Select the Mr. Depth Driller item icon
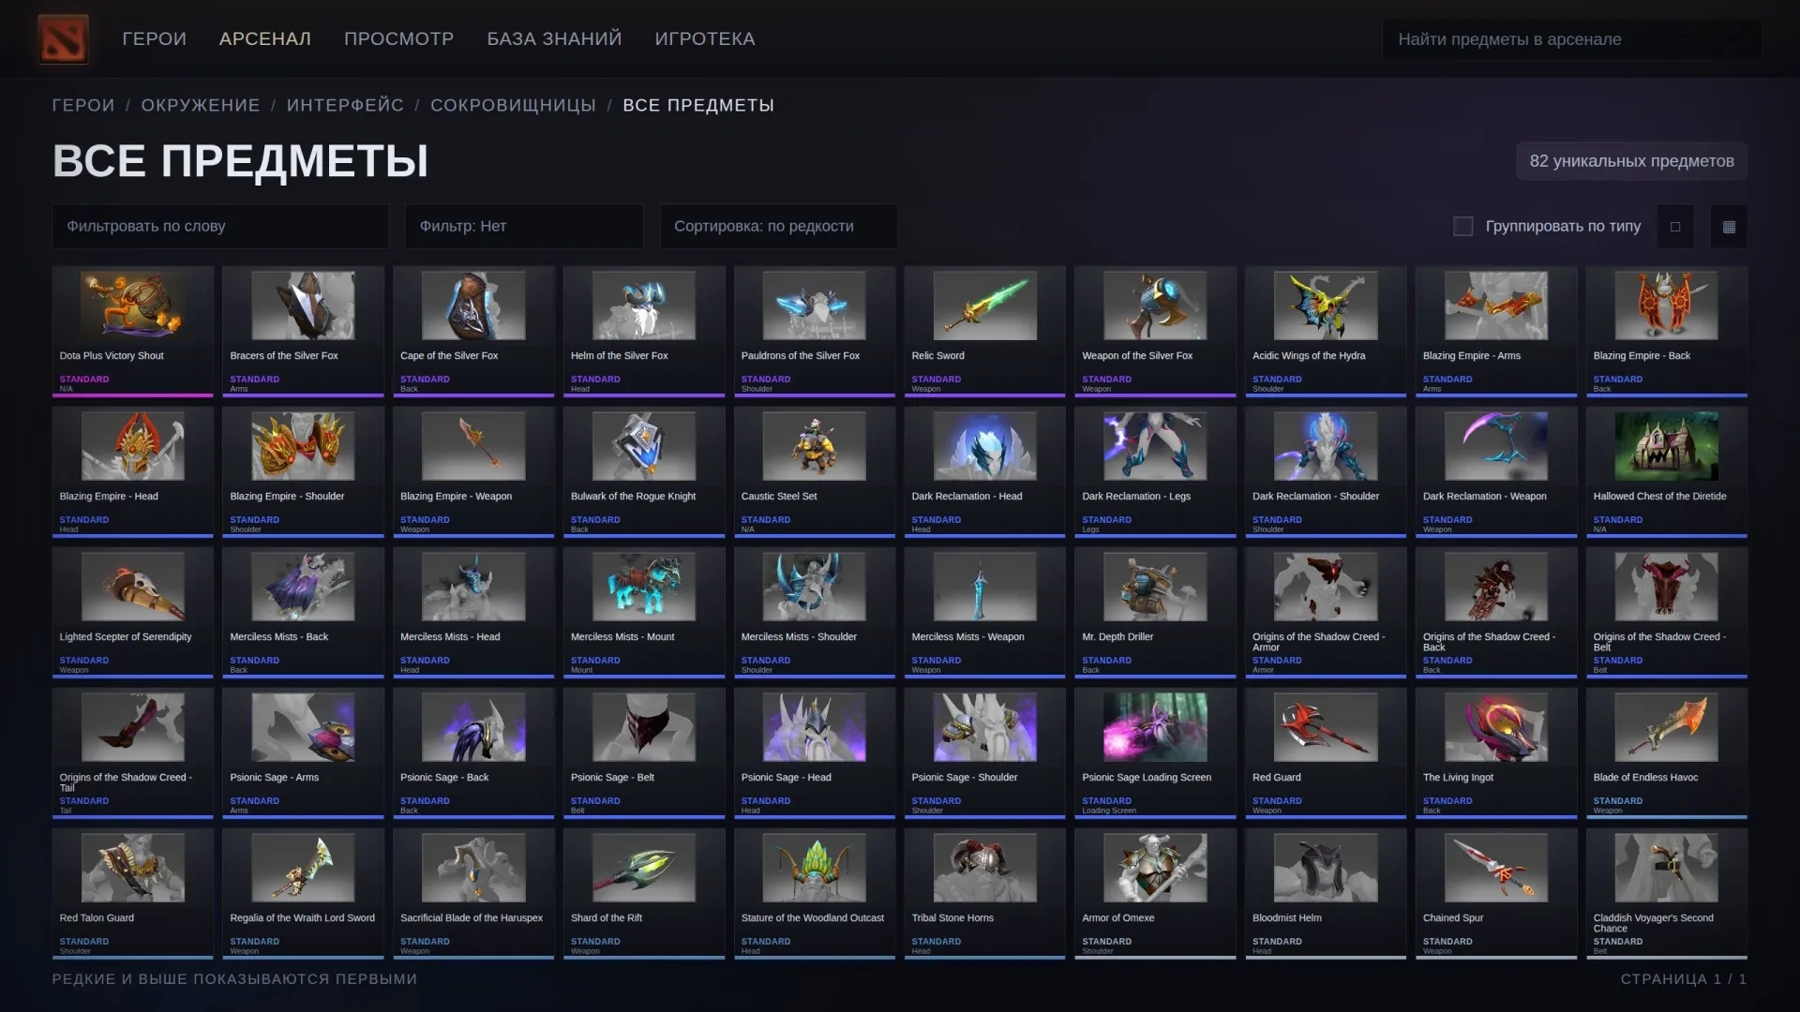This screenshot has height=1012, width=1800. point(1155,587)
